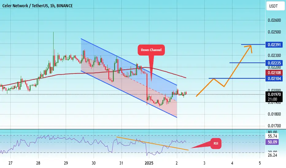The height and width of the screenshot is (168, 286).
Task: Click date 4 on the time axis
Action: point(232,163)
